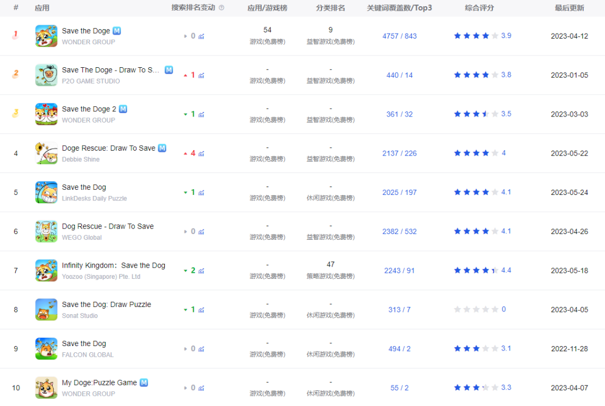605x406 pixels.
Task: Open My Doge:Puzzle Game title link
Action: (x=99, y=382)
